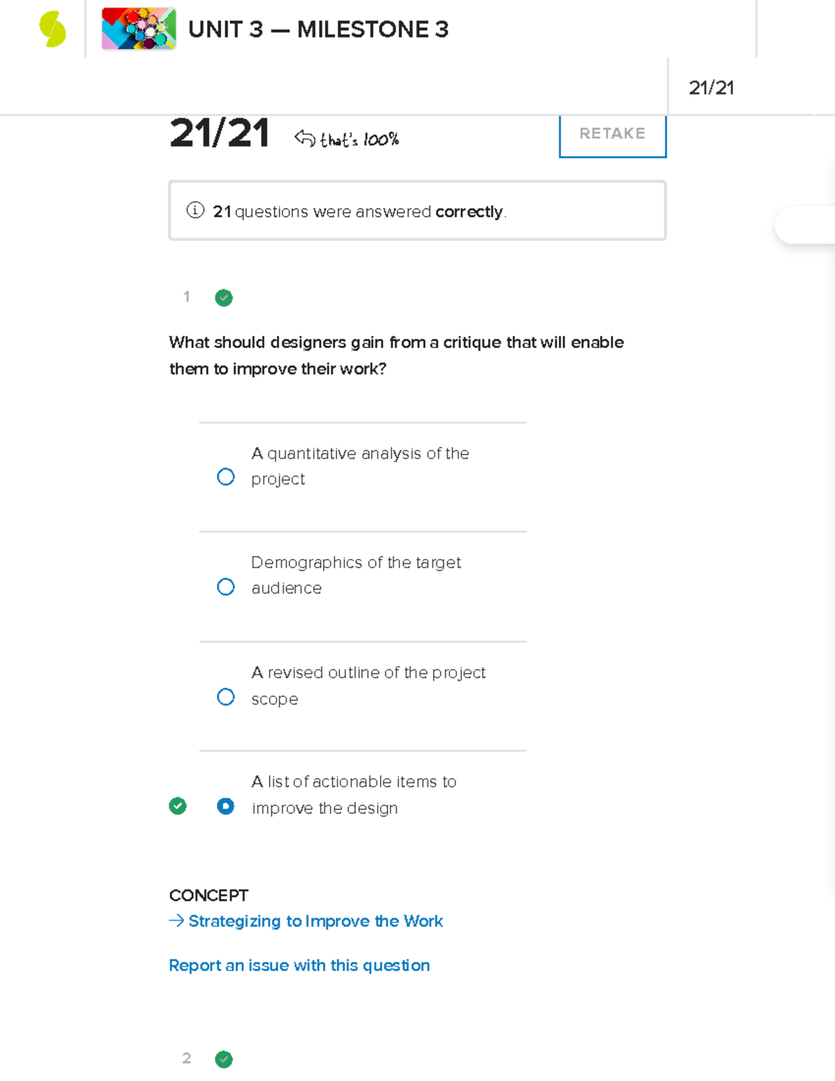Open the course thumbnail image
This screenshot has width=835, height=1081.
138,30
